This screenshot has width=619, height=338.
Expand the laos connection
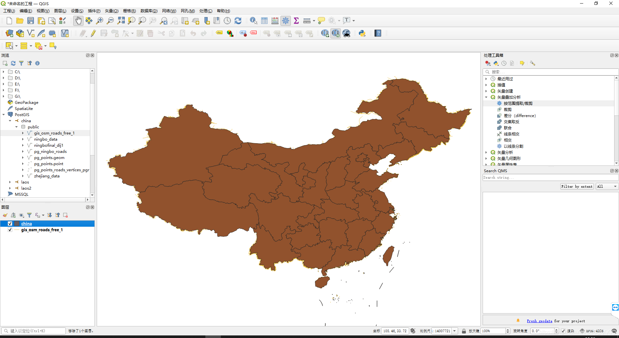[10, 182]
